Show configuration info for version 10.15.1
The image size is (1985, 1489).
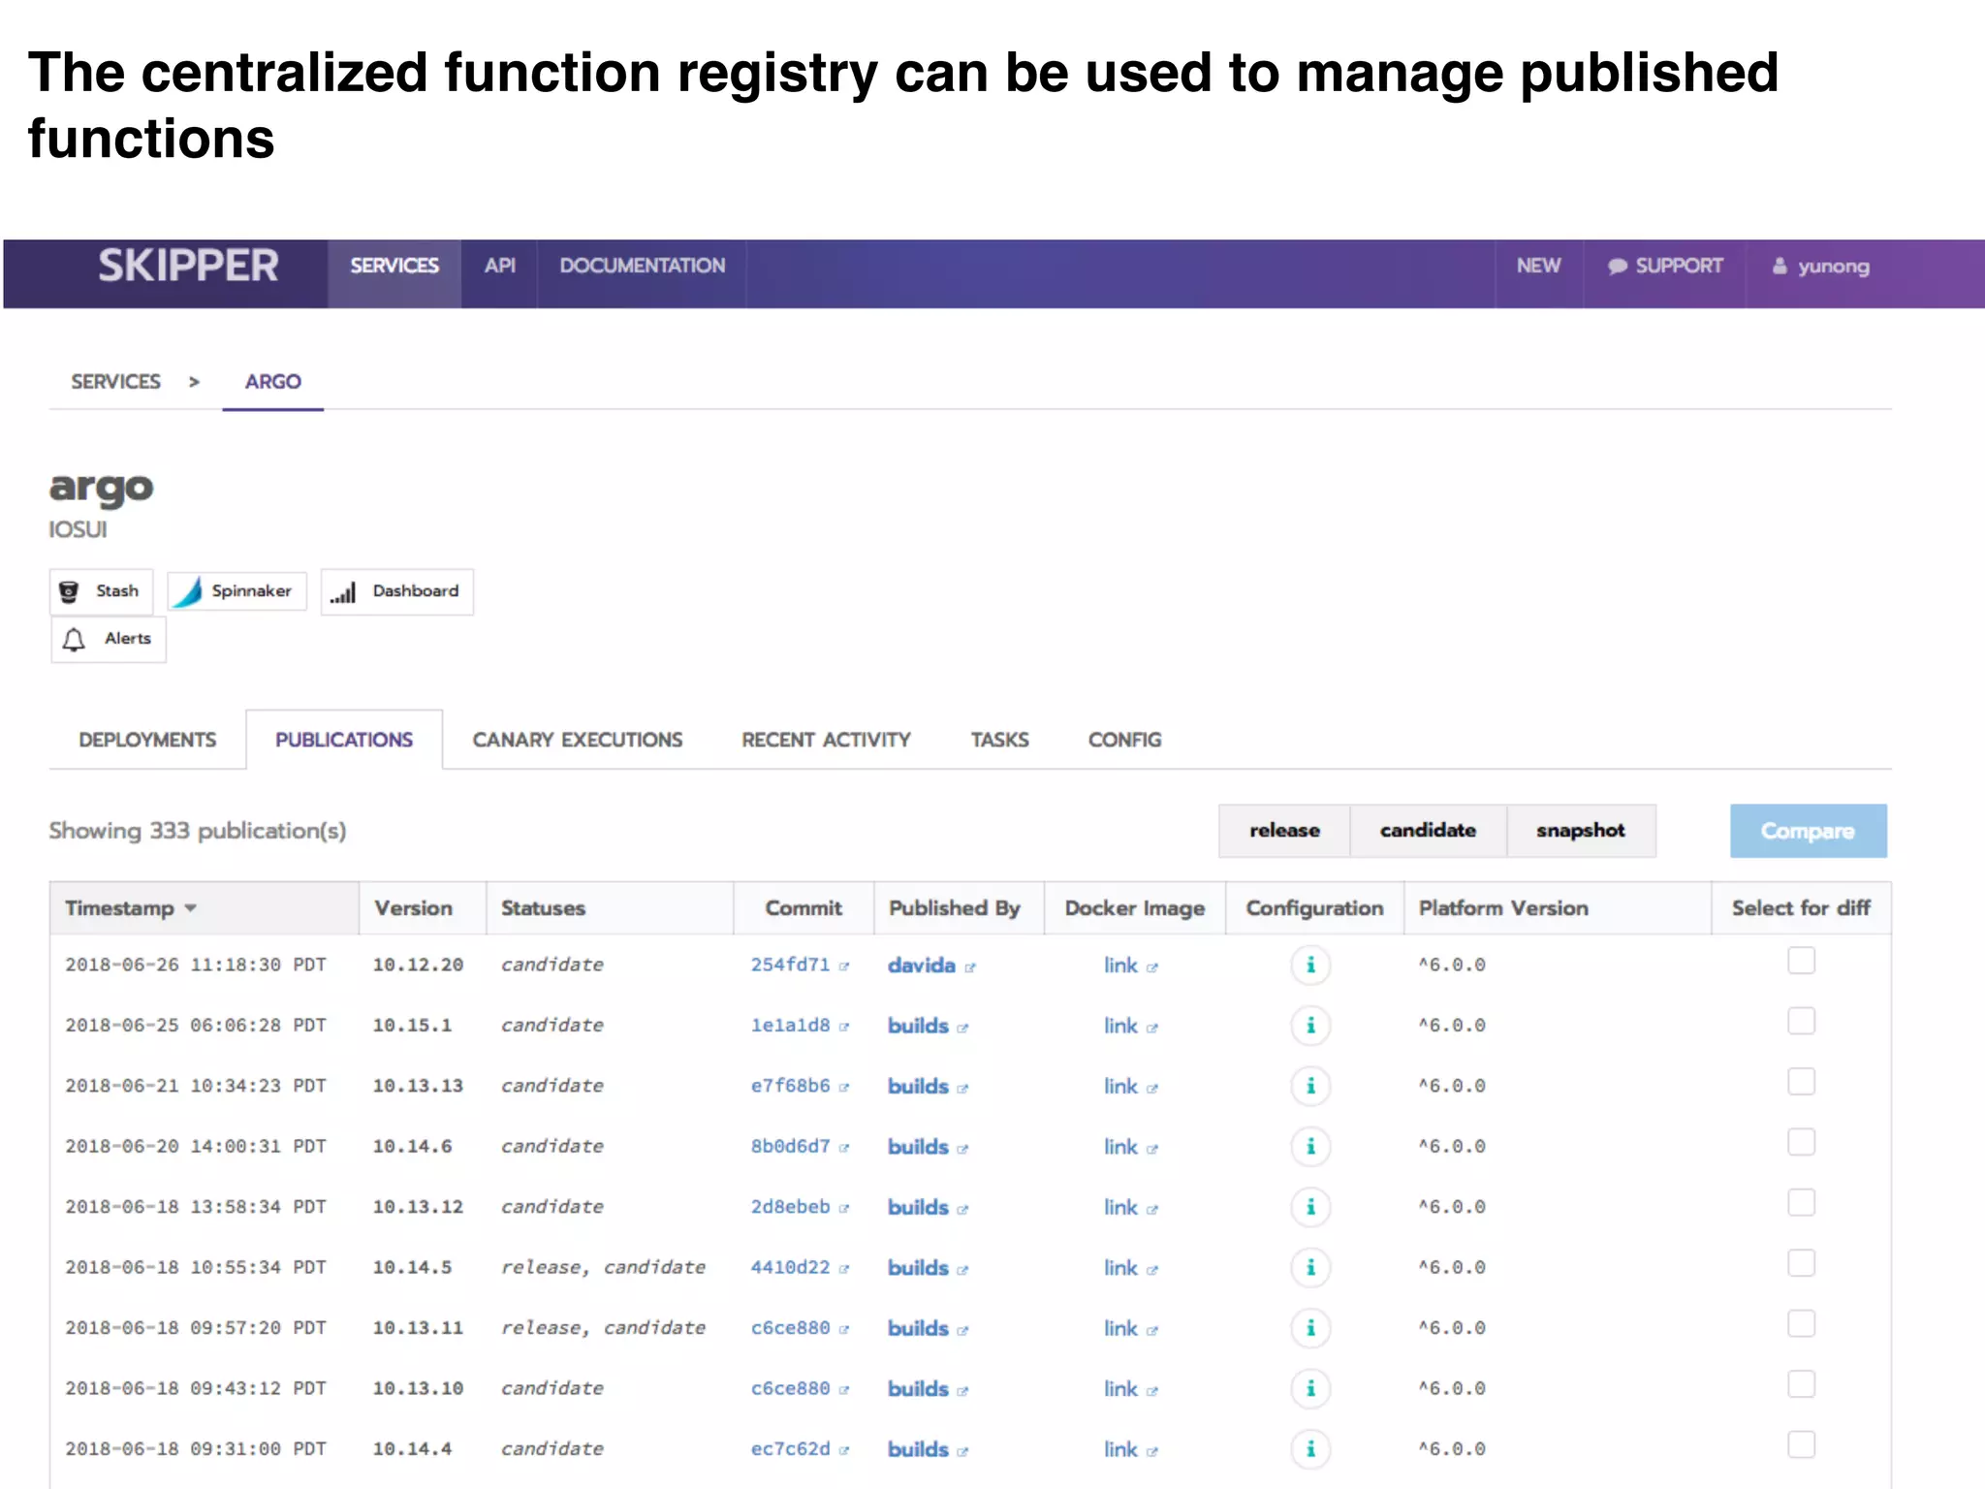tap(1310, 1026)
